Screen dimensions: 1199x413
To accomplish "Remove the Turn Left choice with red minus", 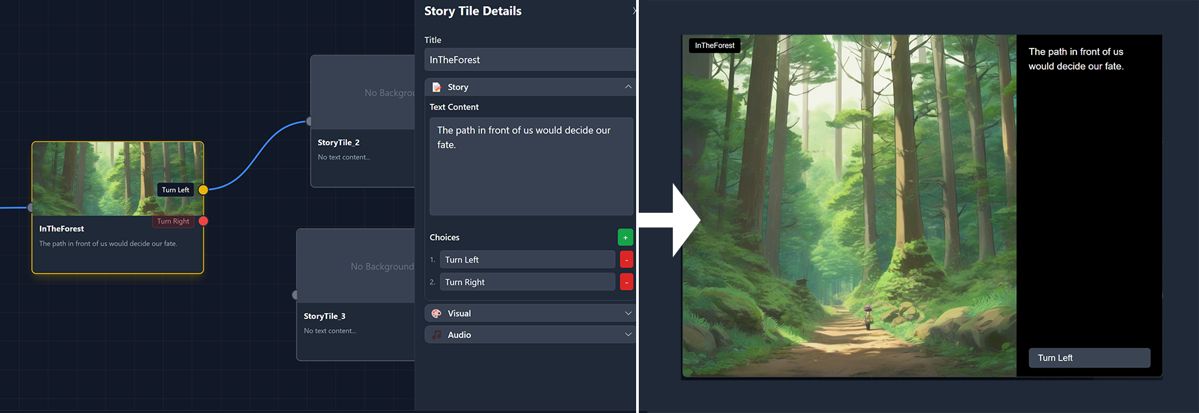I will coord(626,260).
